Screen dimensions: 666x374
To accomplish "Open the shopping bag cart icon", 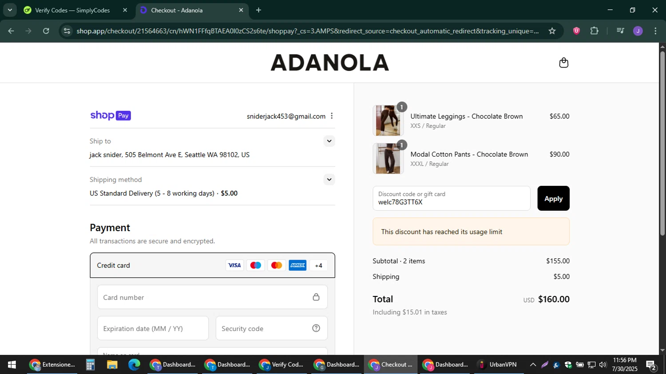I will [563, 63].
